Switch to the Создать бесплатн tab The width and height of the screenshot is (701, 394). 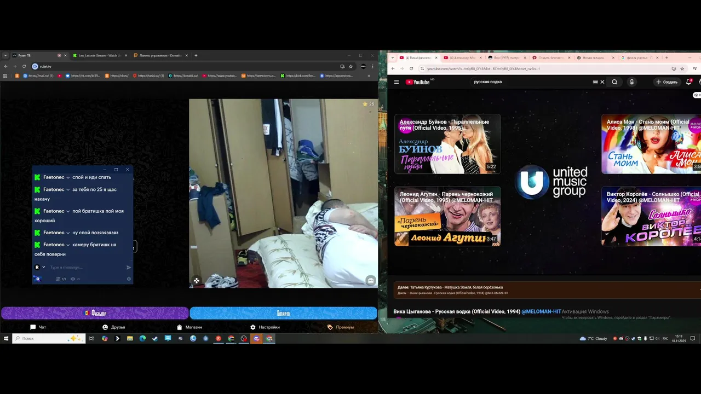coord(550,57)
